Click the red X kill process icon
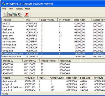Image resolution: width=105 pixels, height=96 pixels. point(26,14)
